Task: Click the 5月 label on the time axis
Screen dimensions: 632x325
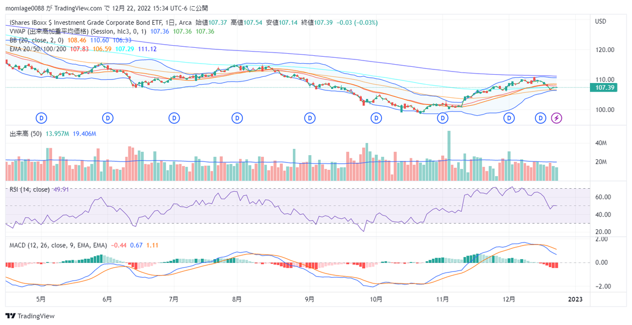Action: pos(41,299)
